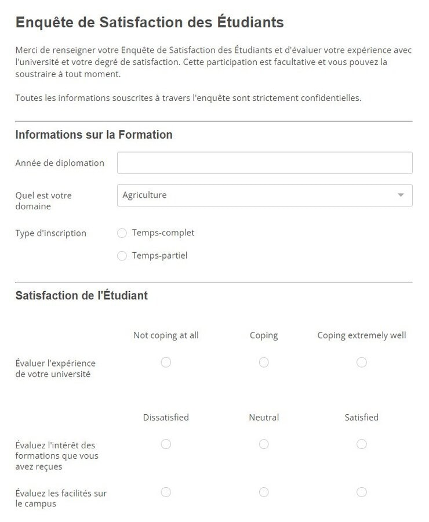Screen dimensions: 429x522
Task: Click the Satisfaction de l'Étudiant section title
Action: 82,295
